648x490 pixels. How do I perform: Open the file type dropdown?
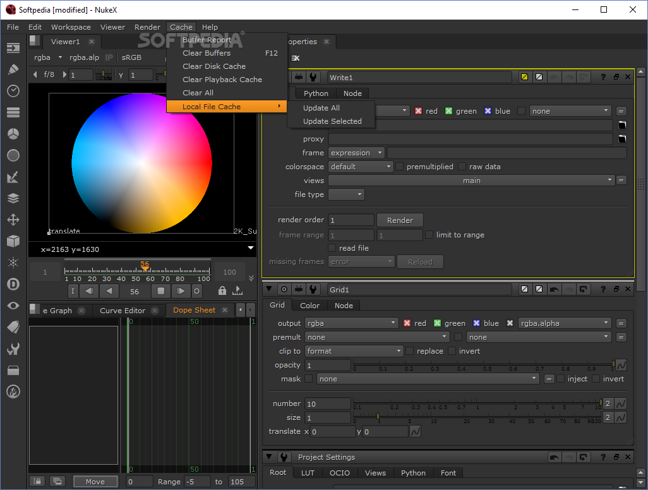click(346, 194)
